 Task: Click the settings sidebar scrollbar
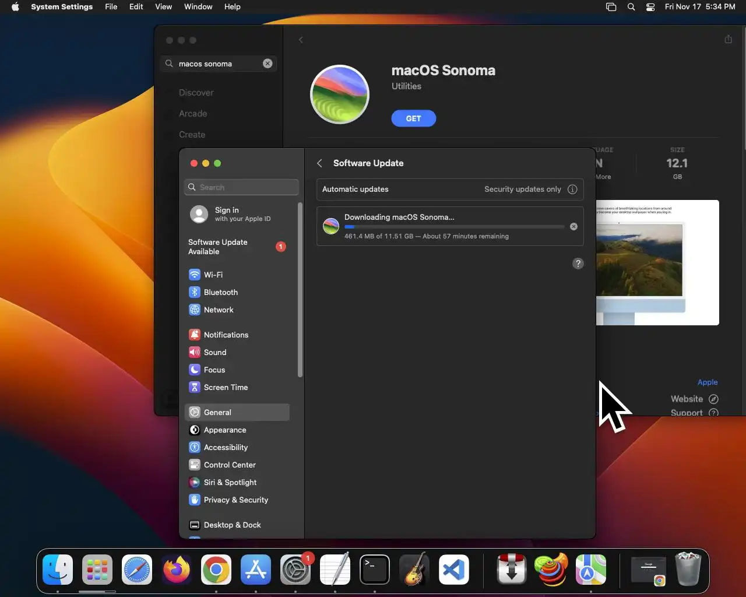tap(300, 290)
